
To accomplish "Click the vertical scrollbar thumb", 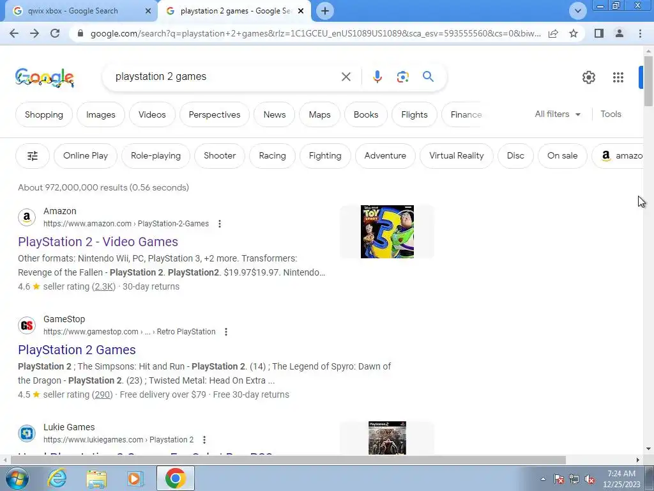I will tap(648, 81).
